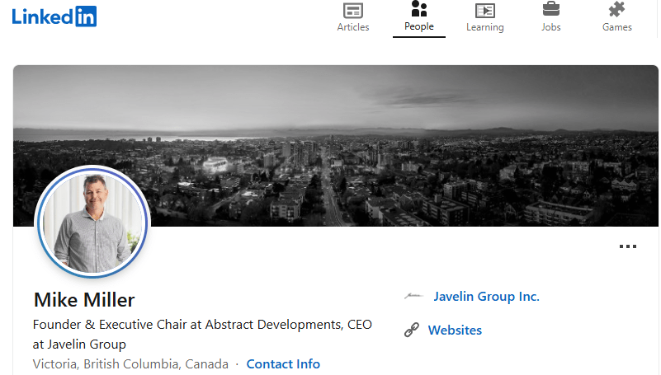Click the LinkedIn logo
The width and height of the screenshot is (661, 375).
(x=54, y=16)
